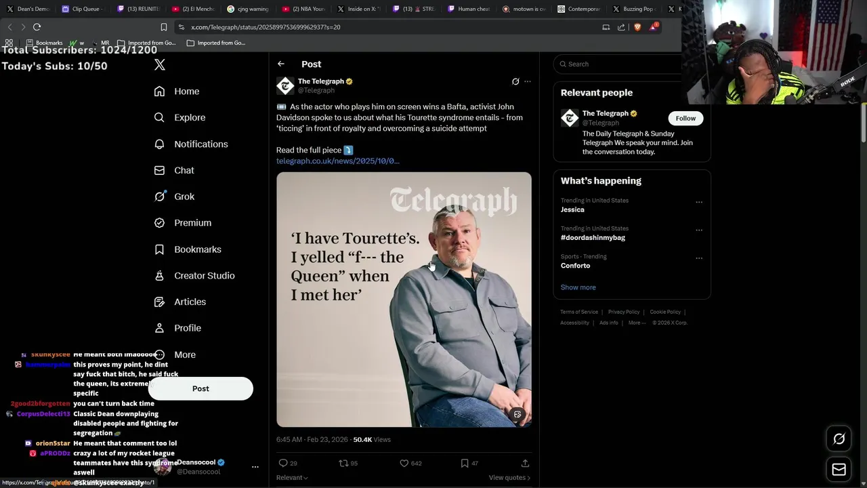The width and height of the screenshot is (867, 488).
Task: Open the Ads info footer link
Action: (x=609, y=323)
